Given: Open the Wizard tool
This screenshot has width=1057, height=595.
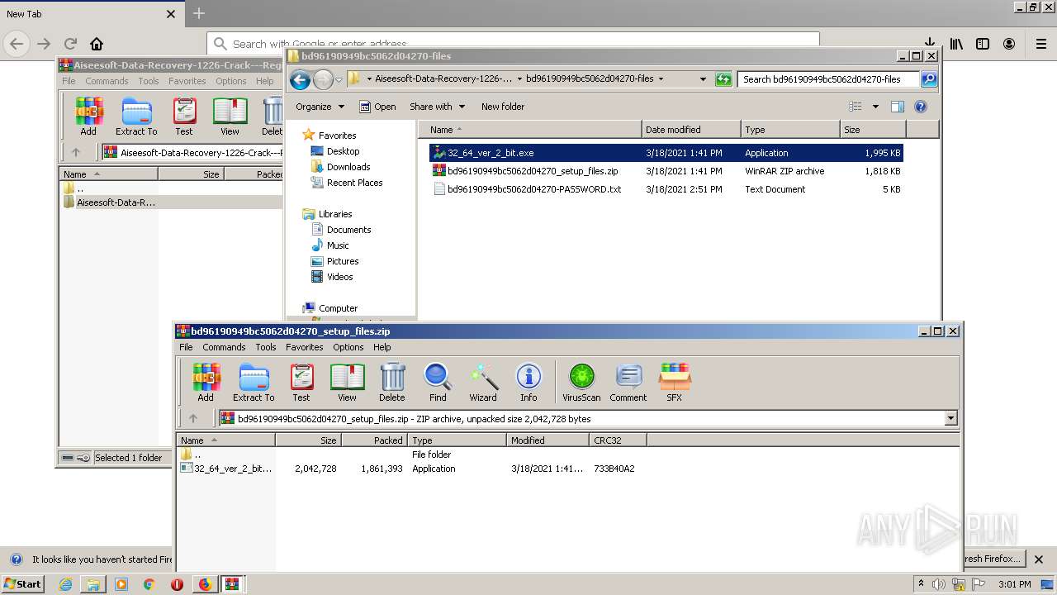Looking at the screenshot, I should click(x=483, y=383).
